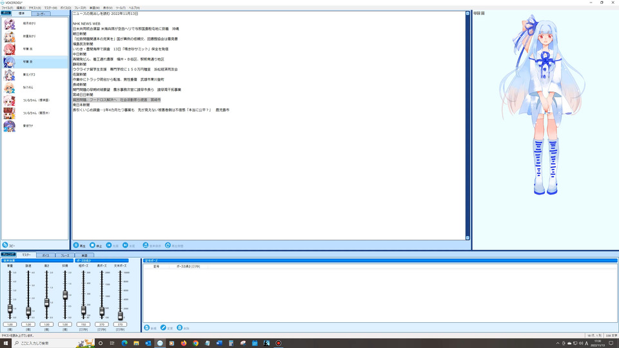
Task: Click the 停止 (stop) button
Action: pos(96,246)
